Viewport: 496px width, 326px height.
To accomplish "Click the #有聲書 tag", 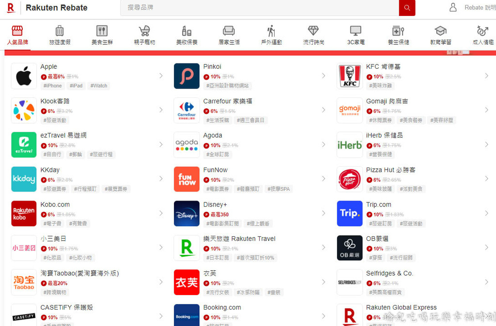I will [78, 224].
